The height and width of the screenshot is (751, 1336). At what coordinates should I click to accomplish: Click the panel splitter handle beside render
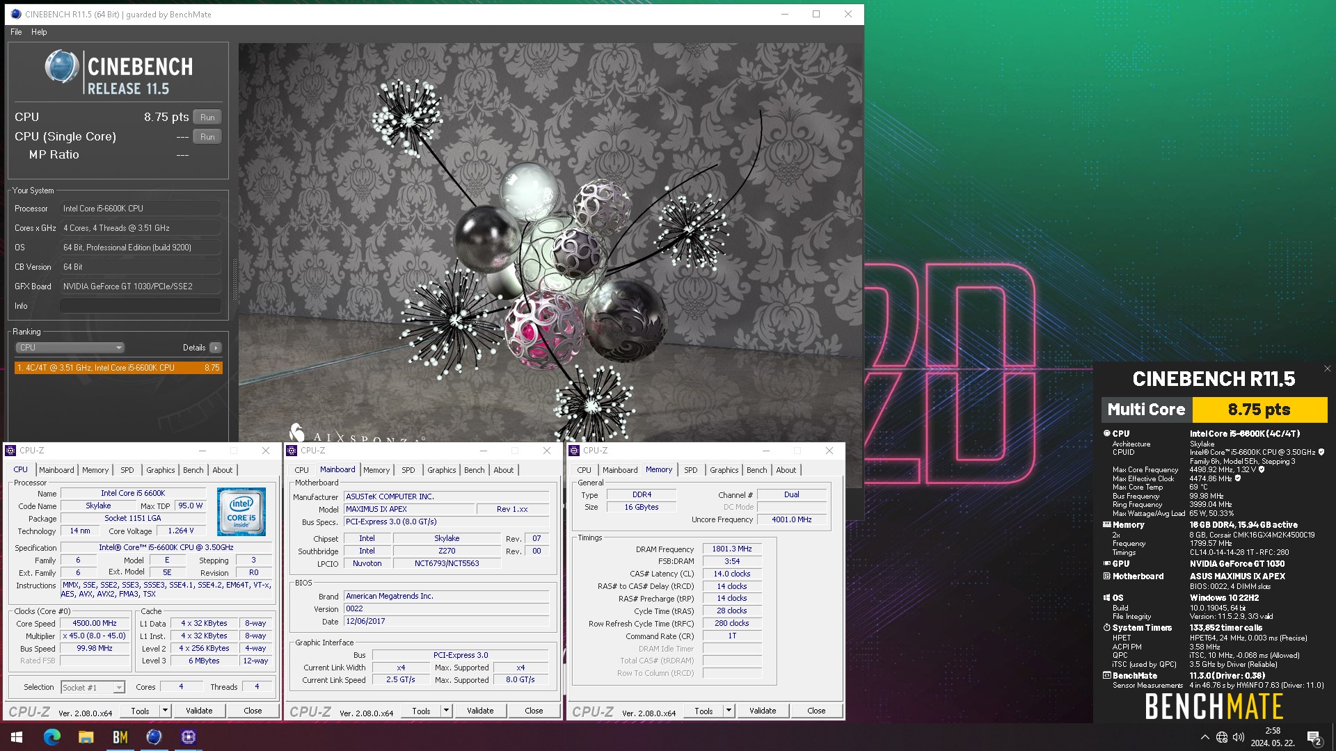234,280
